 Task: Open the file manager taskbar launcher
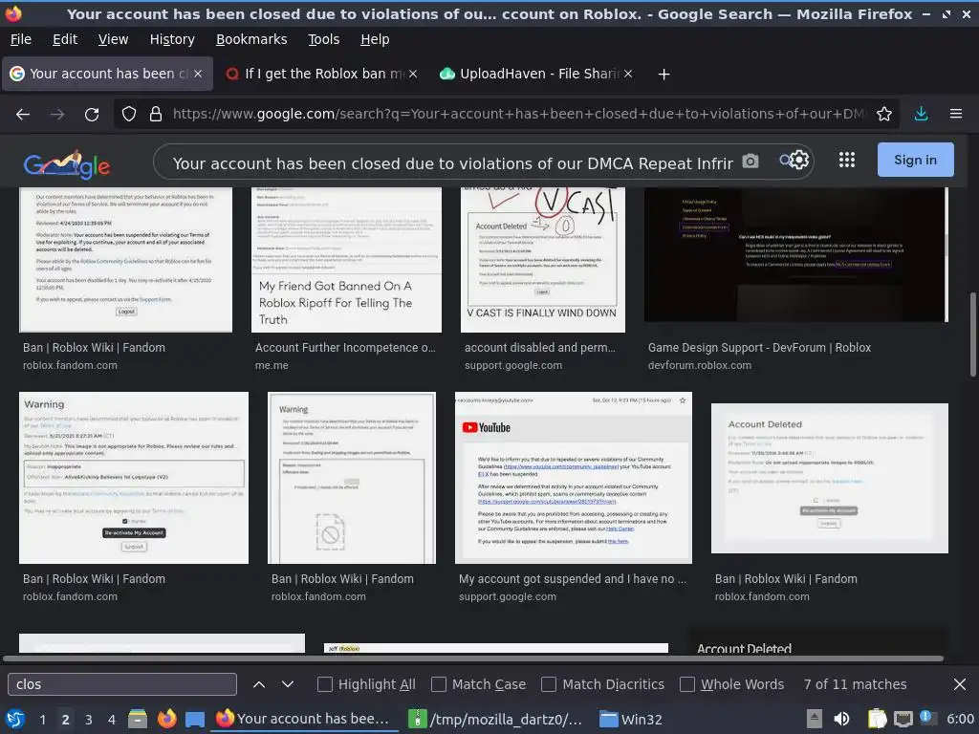pyautogui.click(x=138, y=719)
